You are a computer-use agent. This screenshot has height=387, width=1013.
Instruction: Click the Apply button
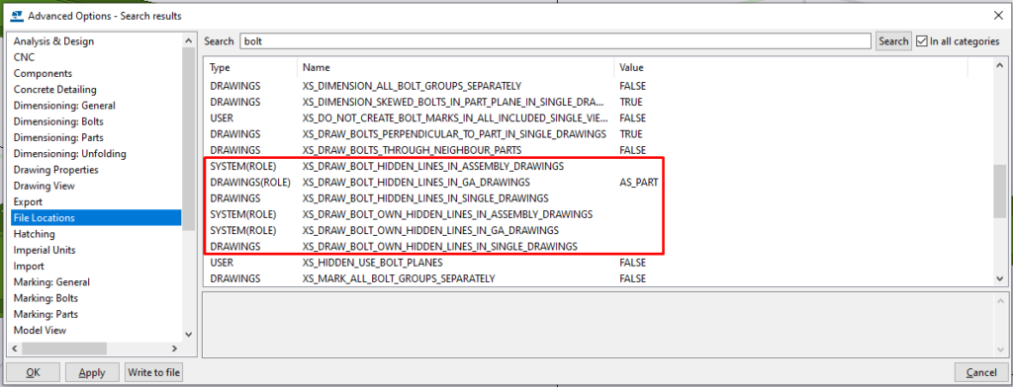(92, 372)
